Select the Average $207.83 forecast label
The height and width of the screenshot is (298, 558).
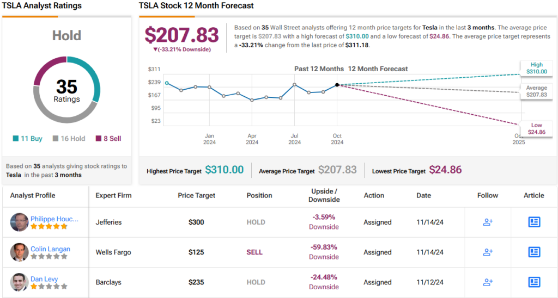click(x=536, y=91)
